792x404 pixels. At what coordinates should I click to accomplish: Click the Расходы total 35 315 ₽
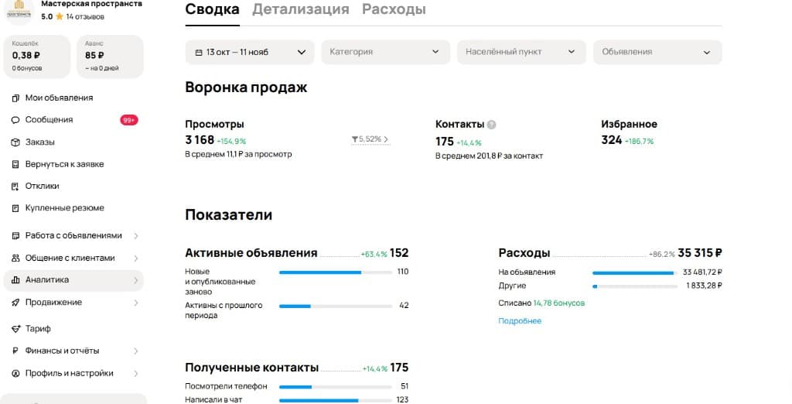699,253
